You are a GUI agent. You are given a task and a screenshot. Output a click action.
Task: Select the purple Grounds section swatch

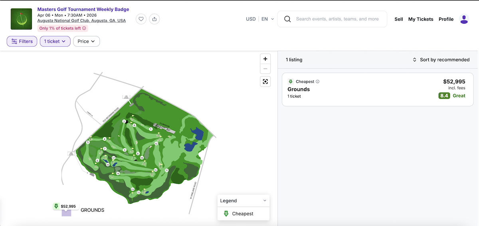tap(66, 212)
